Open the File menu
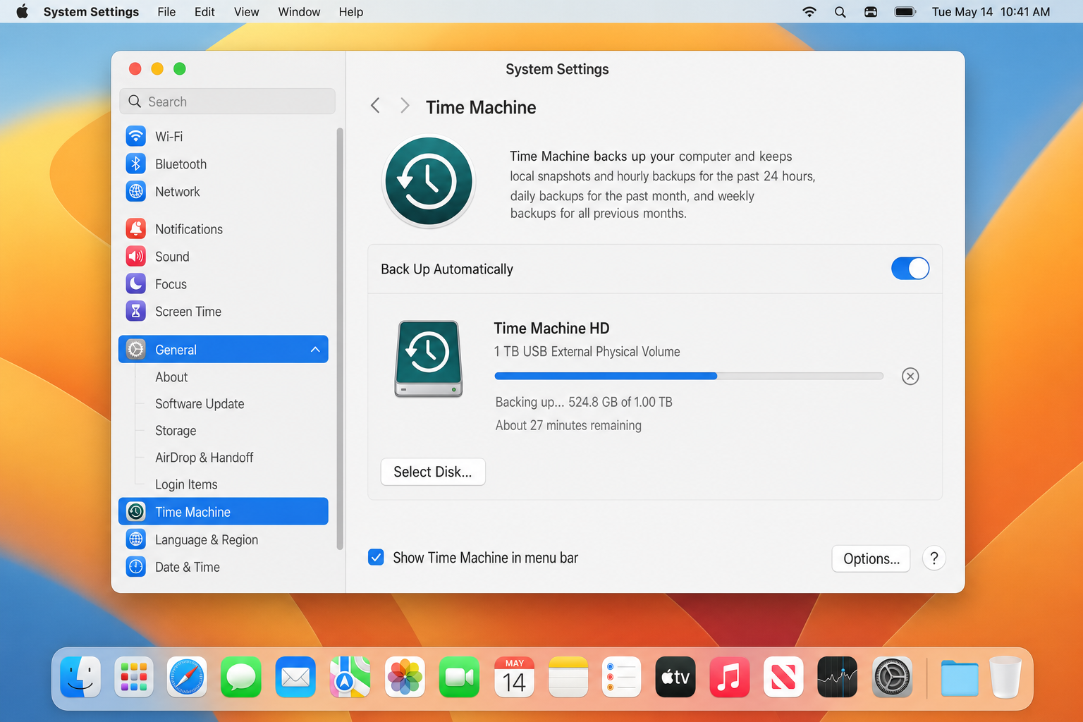The width and height of the screenshot is (1083, 722). (x=166, y=12)
